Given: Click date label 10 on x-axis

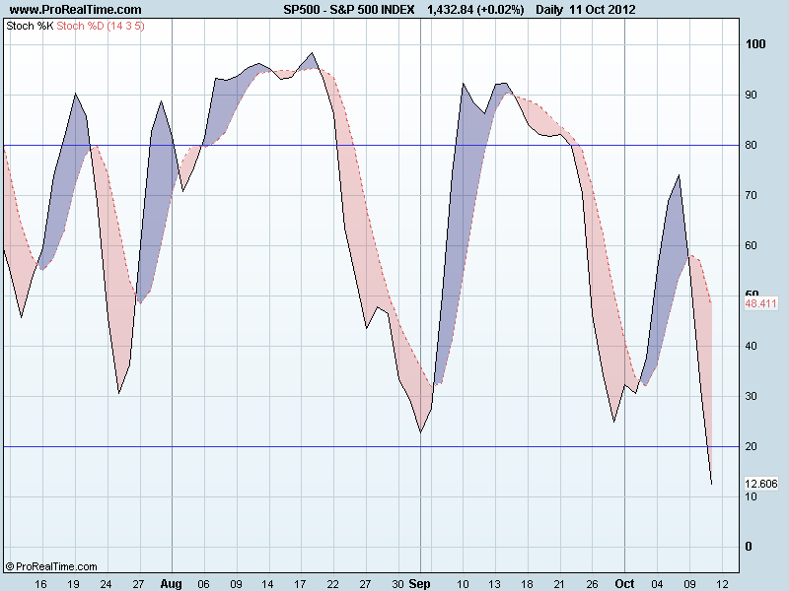Looking at the screenshot, I should point(463,584).
